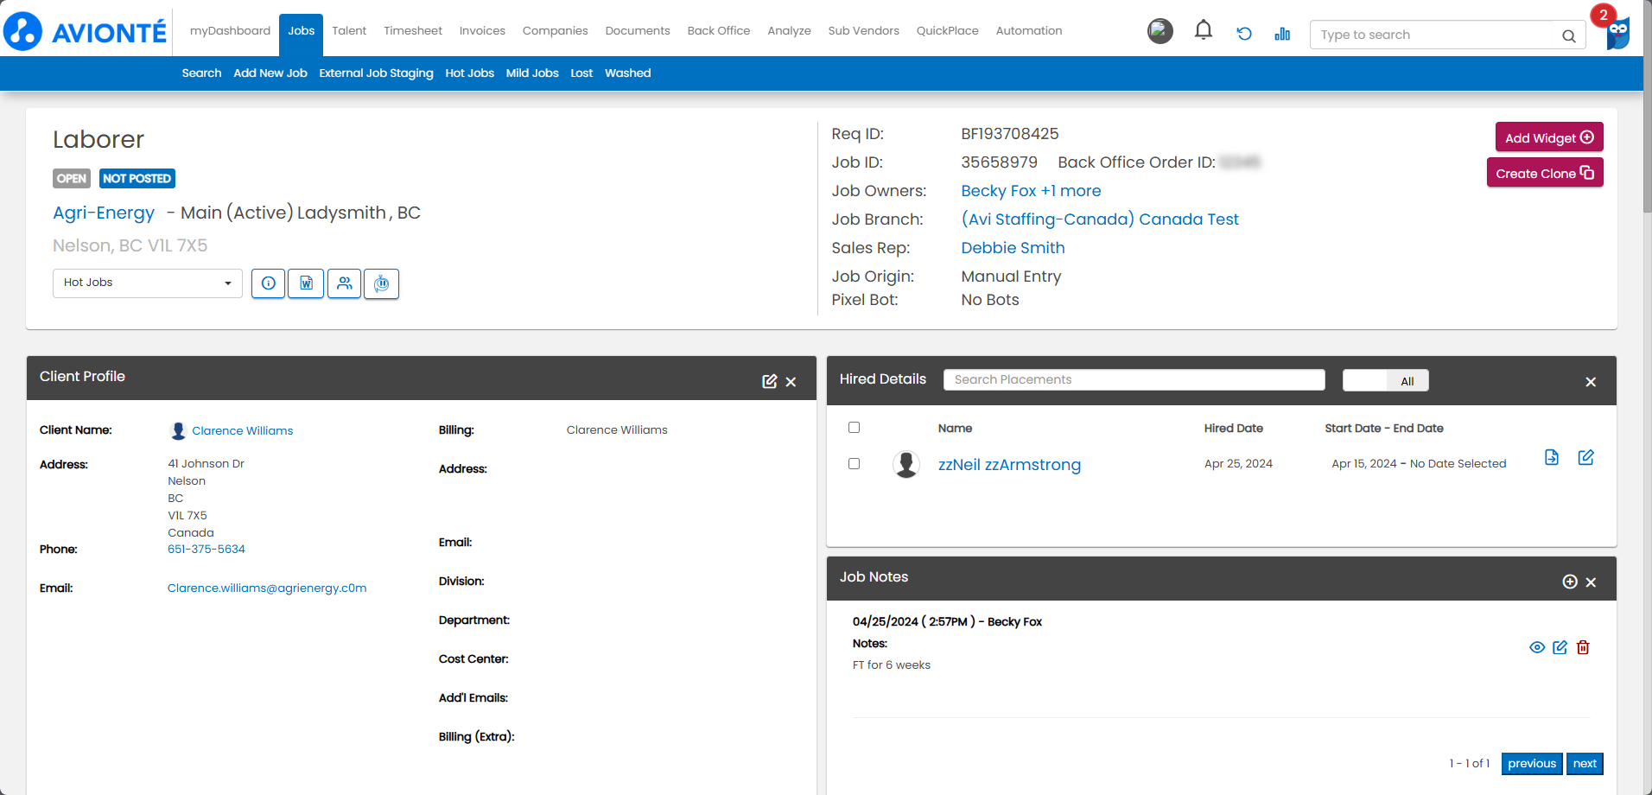Open the Hot Jobs dropdown
Screen dimensions: 1652x795
pyautogui.click(x=148, y=283)
